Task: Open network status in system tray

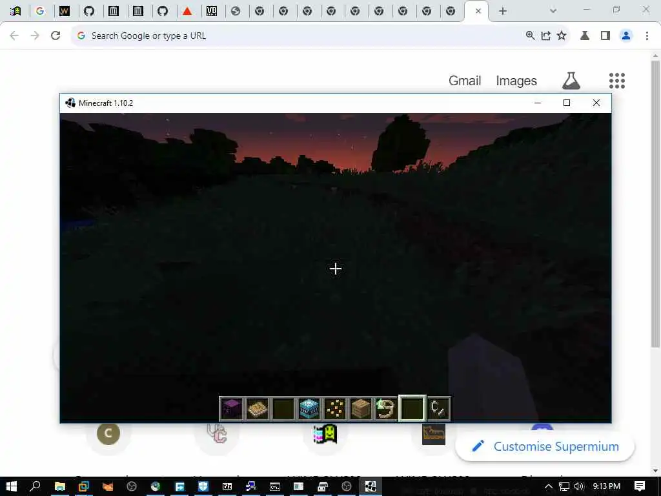Action: pyautogui.click(x=564, y=486)
